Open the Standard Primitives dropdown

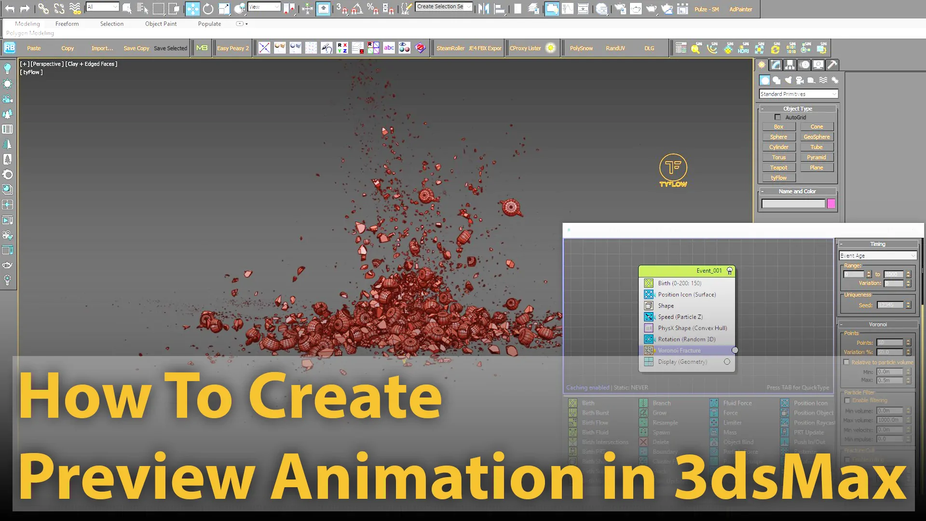(x=798, y=94)
